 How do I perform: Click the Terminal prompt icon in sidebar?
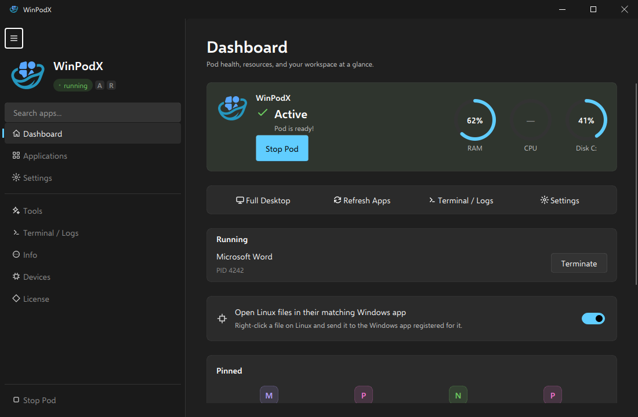(16, 232)
